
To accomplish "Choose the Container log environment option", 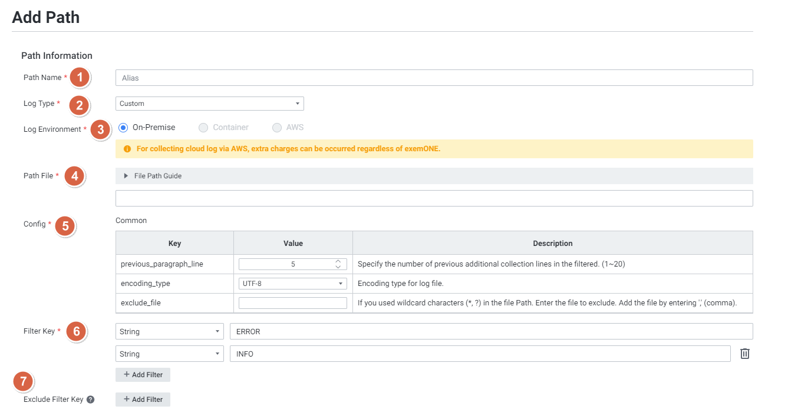I will pos(203,127).
